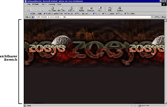Go to Startseite using house icon

(x=71, y=8)
